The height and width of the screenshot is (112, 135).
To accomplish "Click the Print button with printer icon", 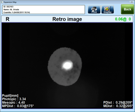I will 94,9.
